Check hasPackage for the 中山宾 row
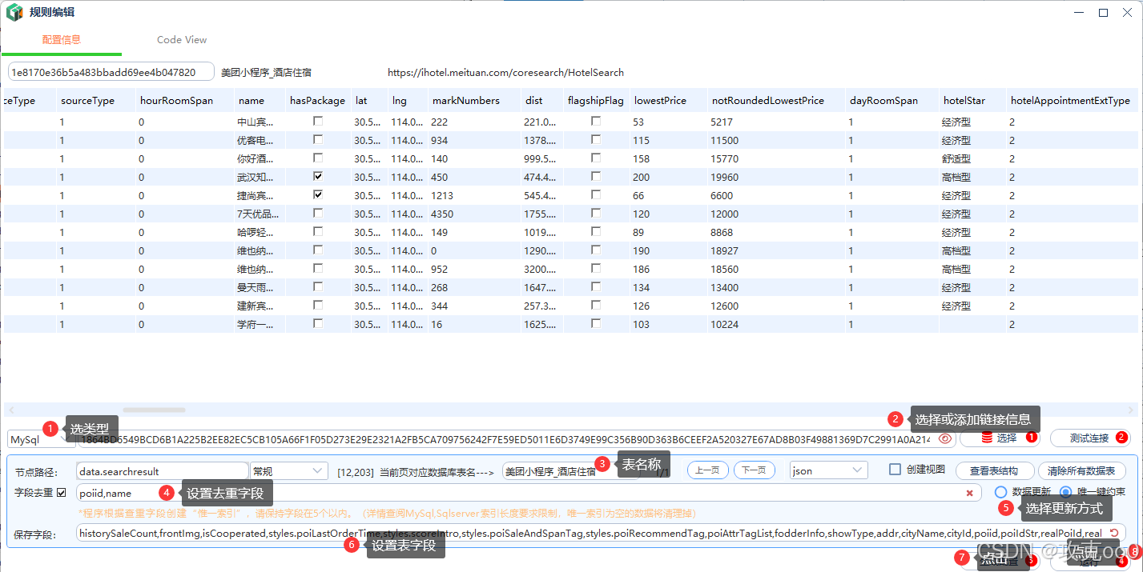The height and width of the screenshot is (572, 1143). point(318,121)
